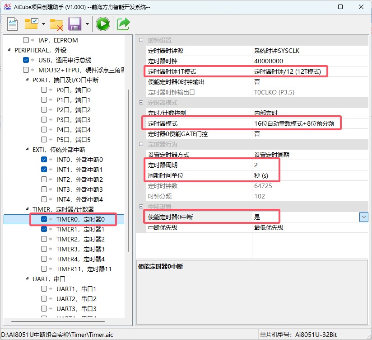This screenshot has height=340, width=372.
Task: Click the 使能定时器0时钟输出 value 否
Action: 310,82
